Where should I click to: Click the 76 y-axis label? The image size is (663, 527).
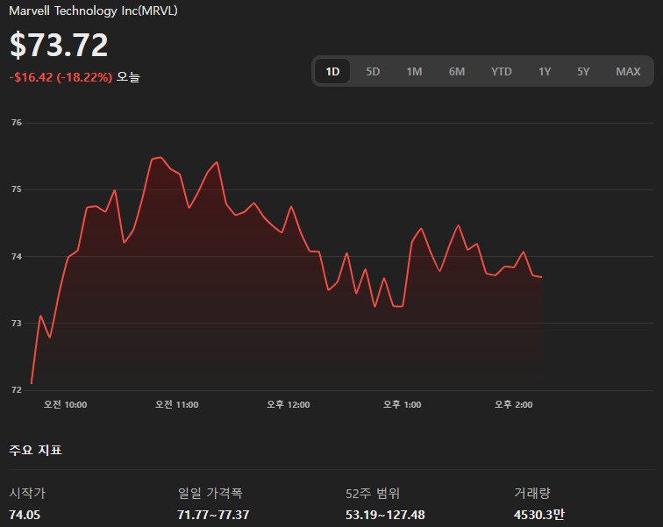point(17,123)
